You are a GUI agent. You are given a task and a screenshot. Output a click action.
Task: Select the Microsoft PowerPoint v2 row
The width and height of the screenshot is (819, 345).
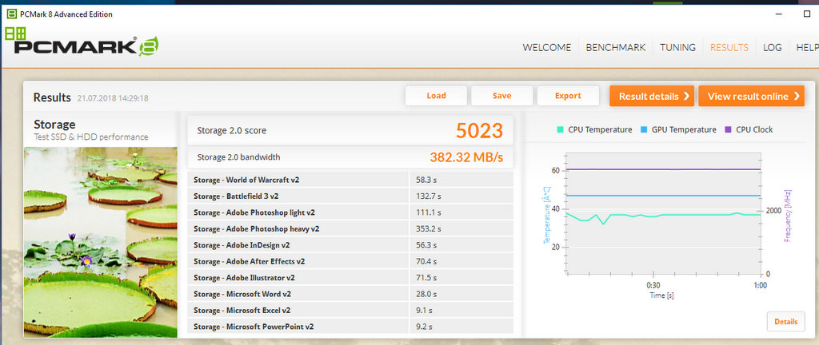pos(350,327)
